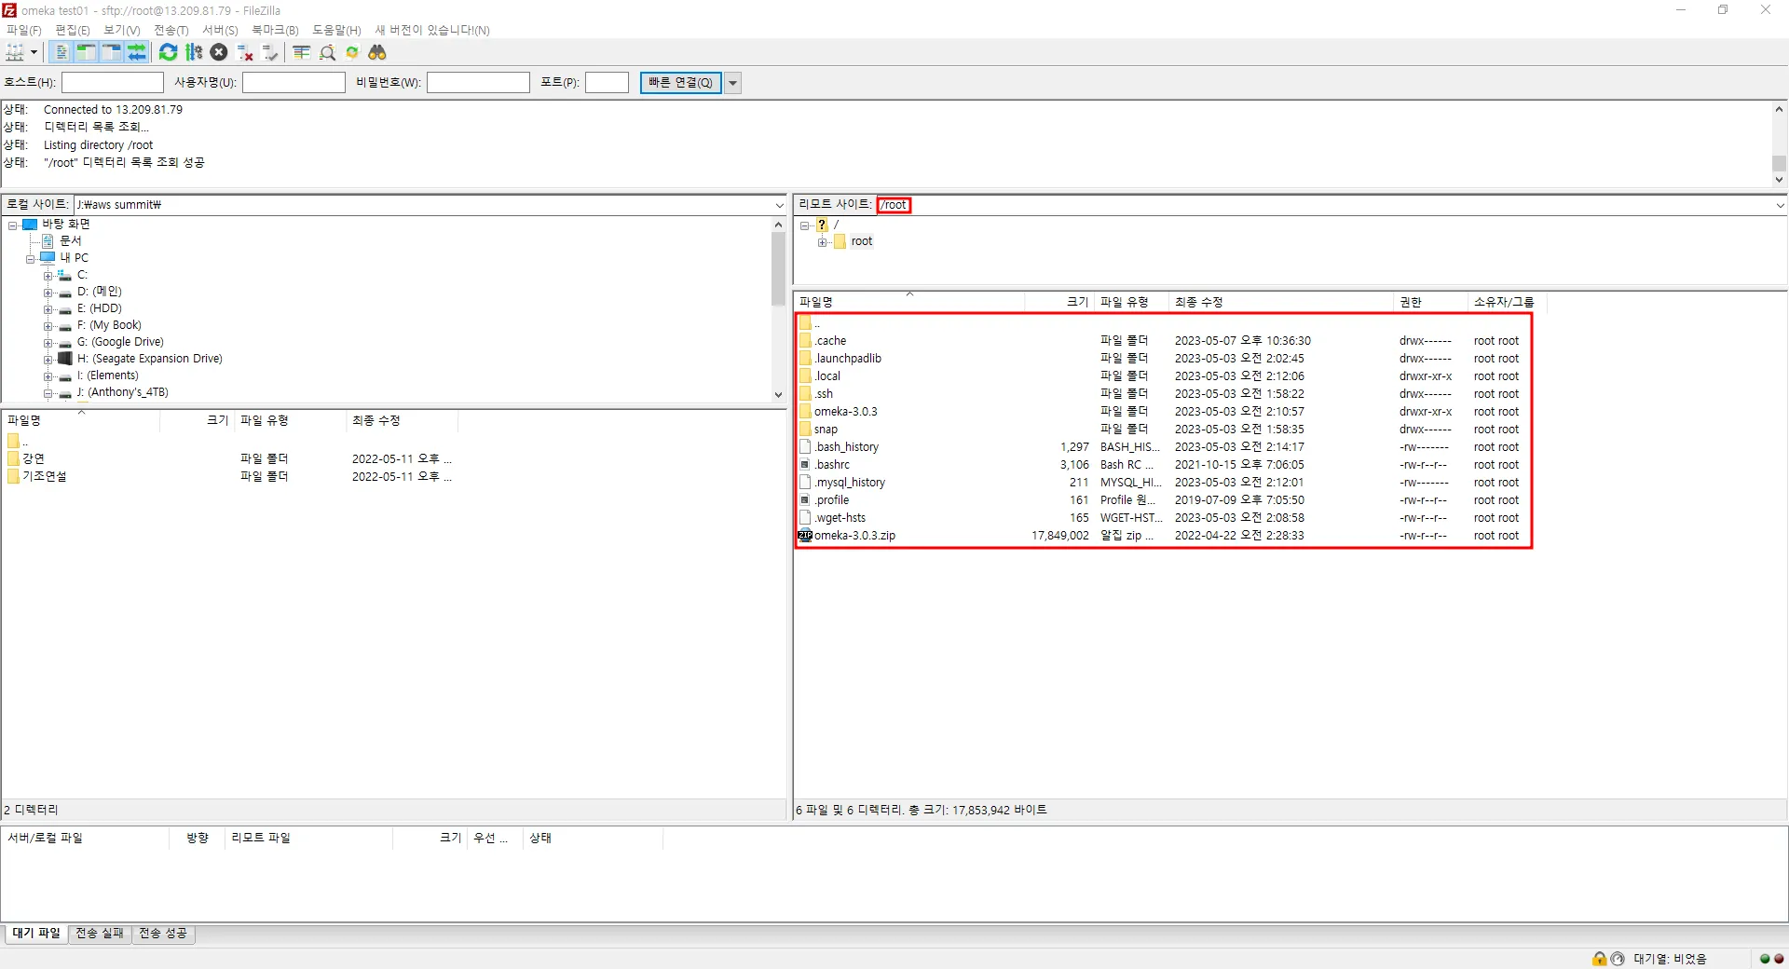Expand the D: (메인) drive node
Screen dimensions: 1789x969
pos(48,292)
